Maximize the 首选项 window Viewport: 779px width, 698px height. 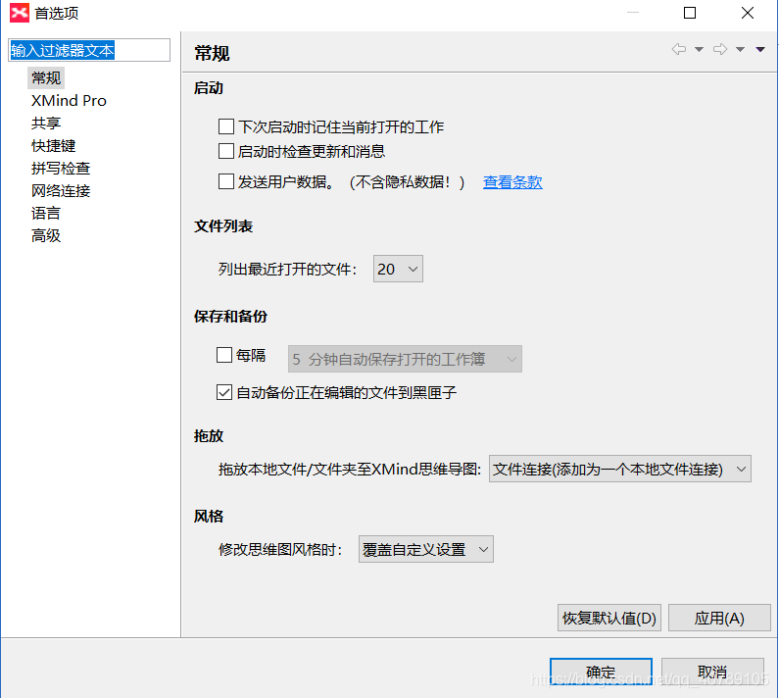pyautogui.click(x=690, y=13)
